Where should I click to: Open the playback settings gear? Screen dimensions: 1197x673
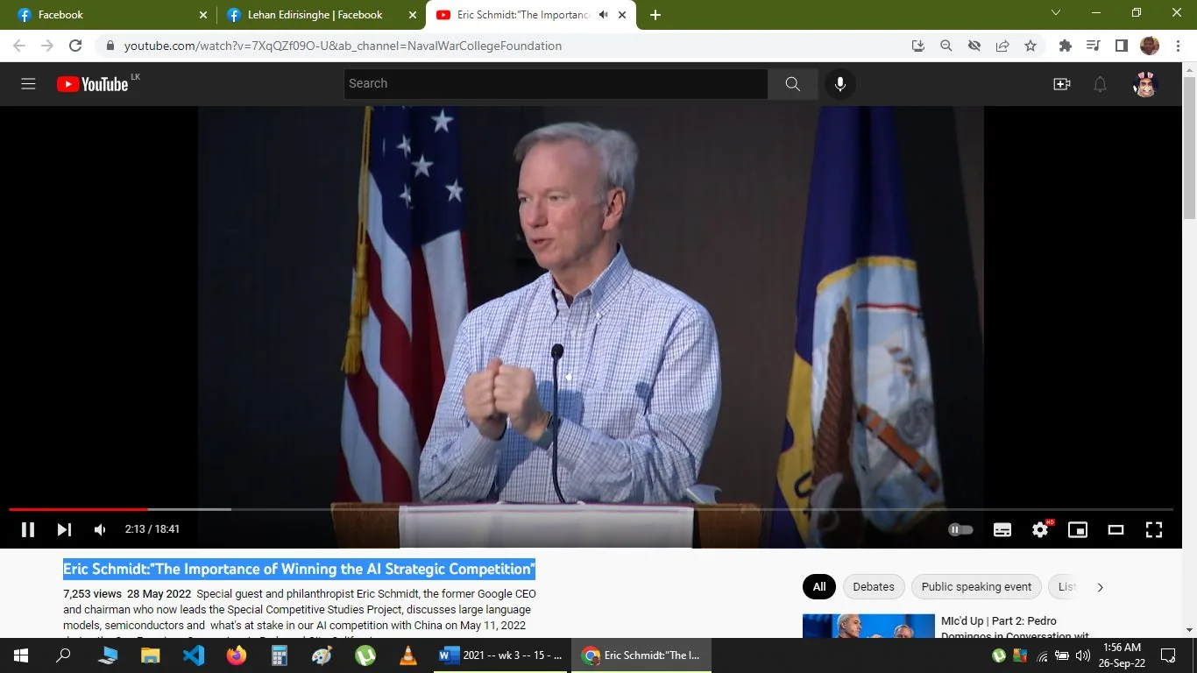1040,529
